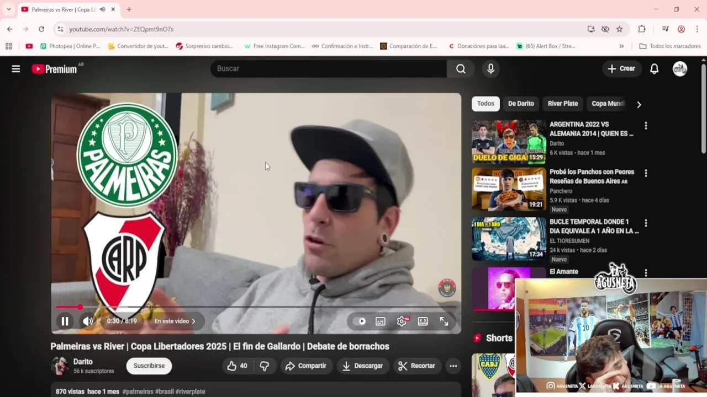Pause the video

tap(65, 321)
